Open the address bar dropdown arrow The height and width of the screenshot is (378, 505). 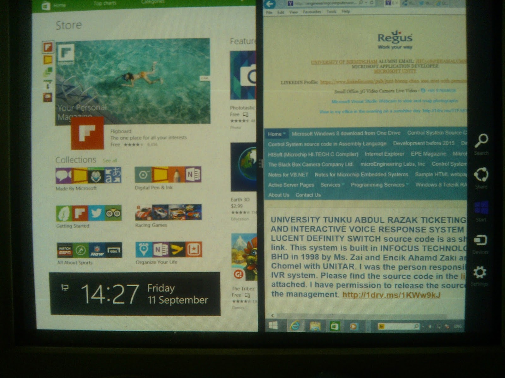[x=366, y=3]
